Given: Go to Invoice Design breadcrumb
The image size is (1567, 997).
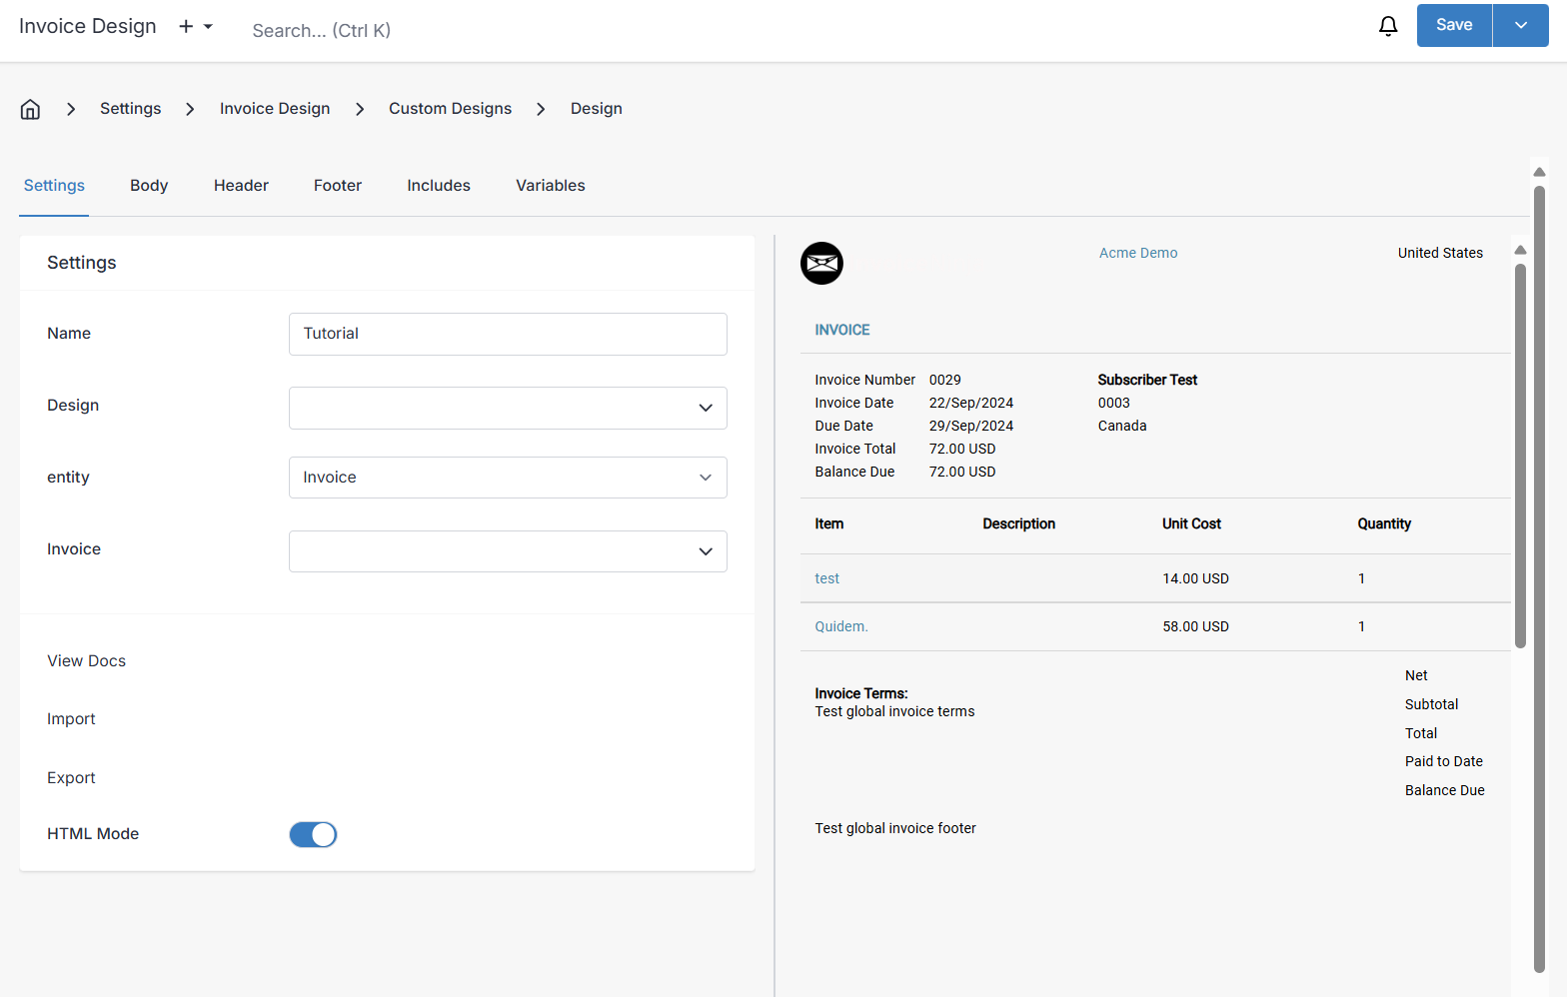Looking at the screenshot, I should coord(275,109).
